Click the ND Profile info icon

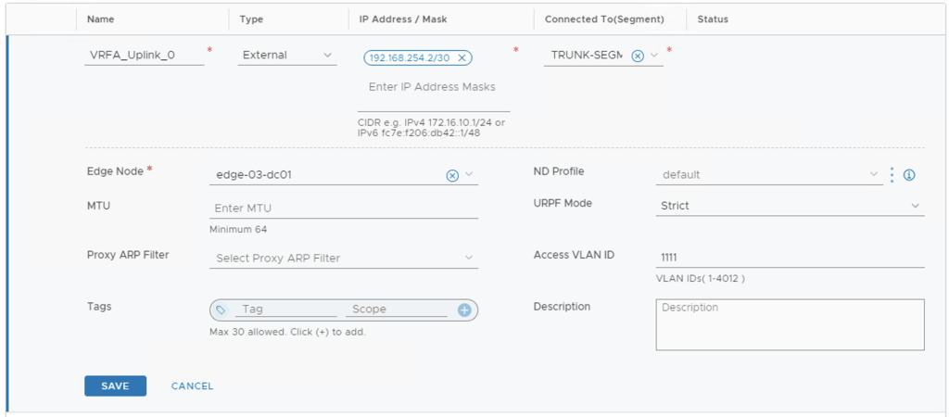click(x=909, y=174)
